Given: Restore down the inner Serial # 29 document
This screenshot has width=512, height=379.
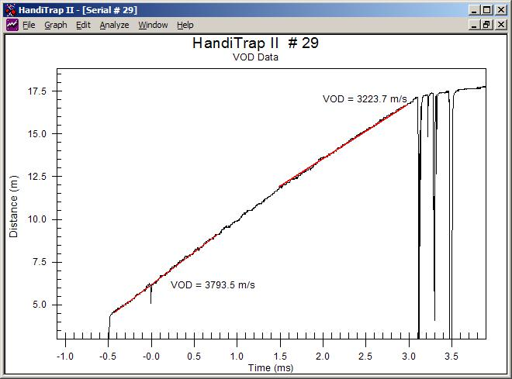Looking at the screenshot, I should tap(486, 25).
